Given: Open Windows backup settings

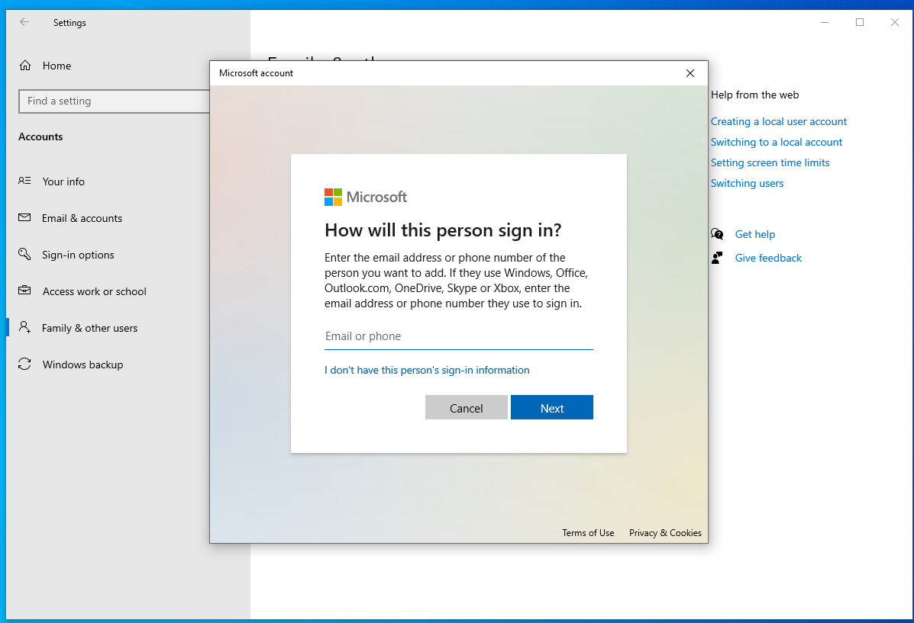Looking at the screenshot, I should point(82,364).
